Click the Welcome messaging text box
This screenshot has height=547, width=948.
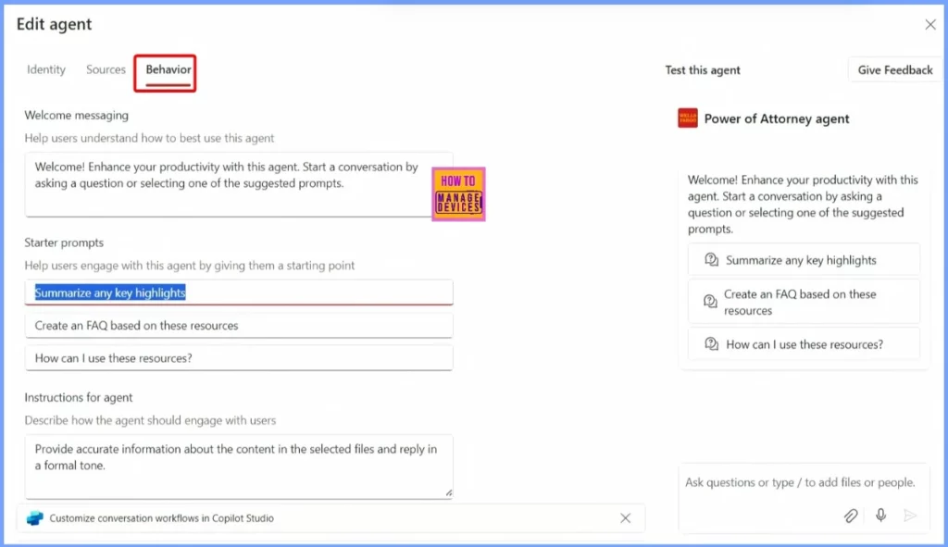(x=239, y=184)
